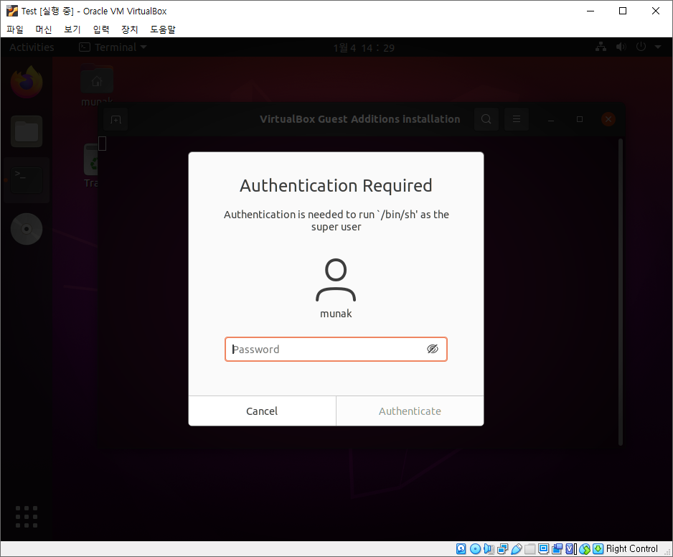Click the clock in the top bar
The width and height of the screenshot is (673, 557).
coord(364,47)
